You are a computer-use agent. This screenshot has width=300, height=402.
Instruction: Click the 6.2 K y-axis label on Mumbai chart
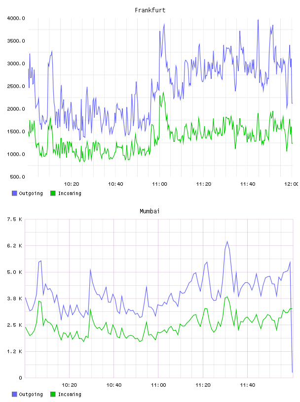coord(15,246)
